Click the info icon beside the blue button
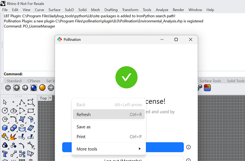245x161 pixels. coord(189,147)
